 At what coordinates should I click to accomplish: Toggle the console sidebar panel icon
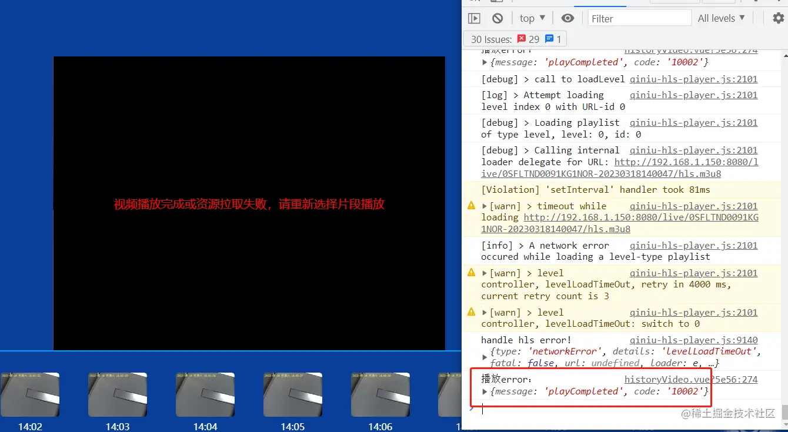point(474,18)
